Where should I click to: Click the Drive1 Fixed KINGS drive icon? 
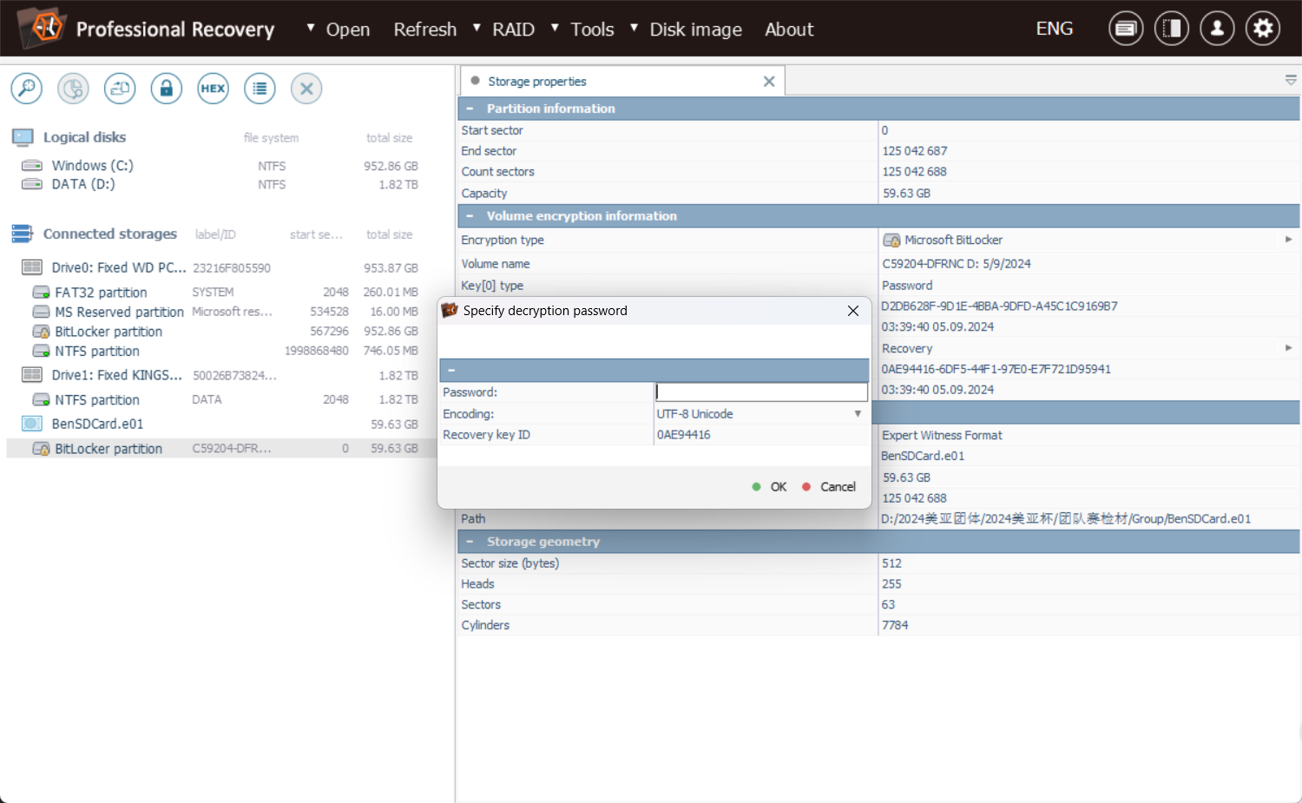tap(32, 375)
